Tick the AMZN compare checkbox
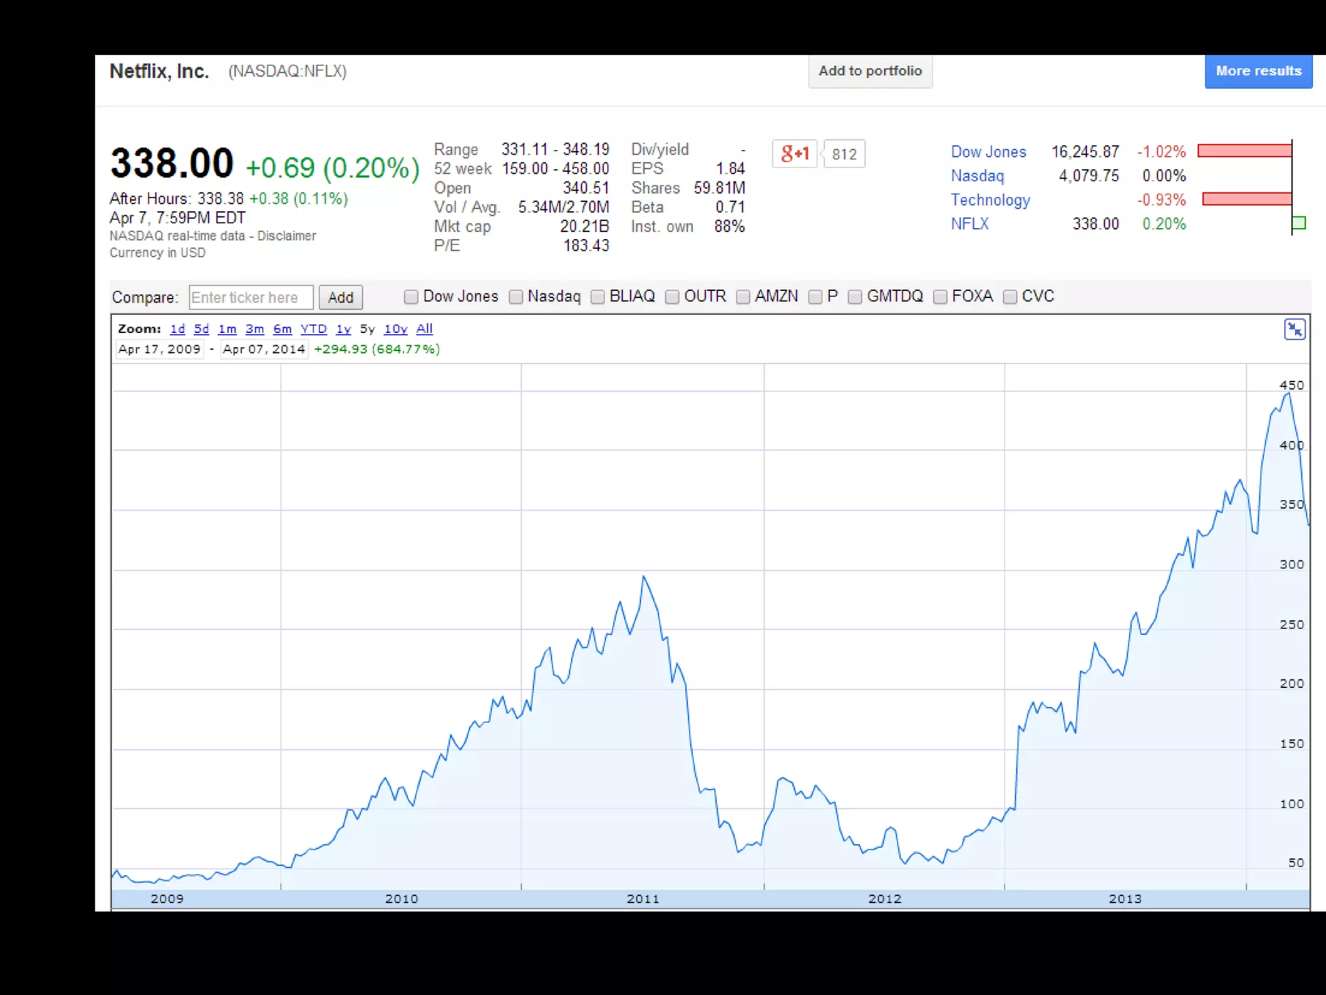 coord(743,297)
